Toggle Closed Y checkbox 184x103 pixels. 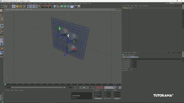[131, 70]
